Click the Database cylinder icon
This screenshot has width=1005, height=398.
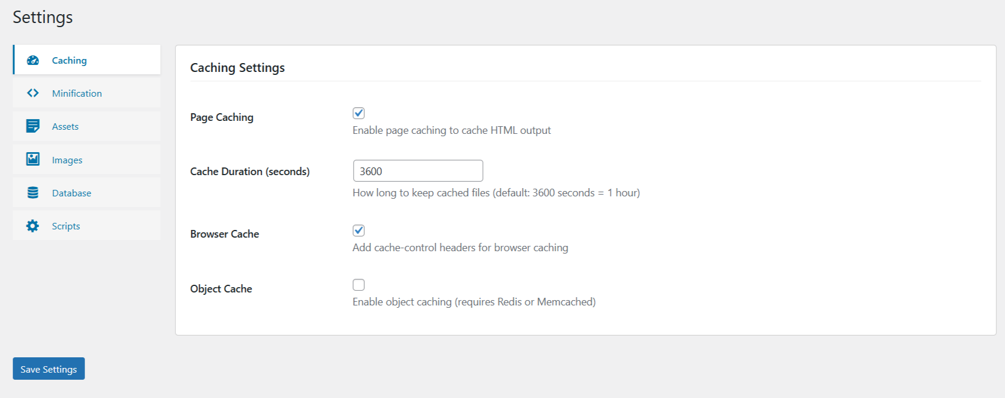(33, 193)
